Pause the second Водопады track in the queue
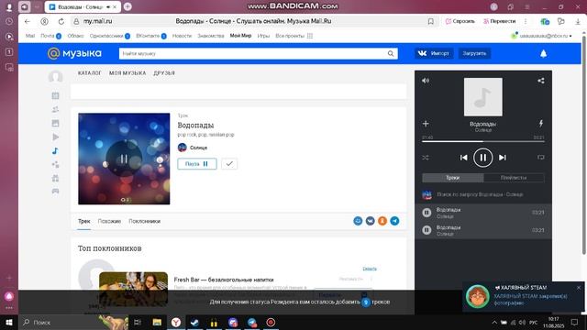The width and height of the screenshot is (587, 330). (x=426, y=230)
